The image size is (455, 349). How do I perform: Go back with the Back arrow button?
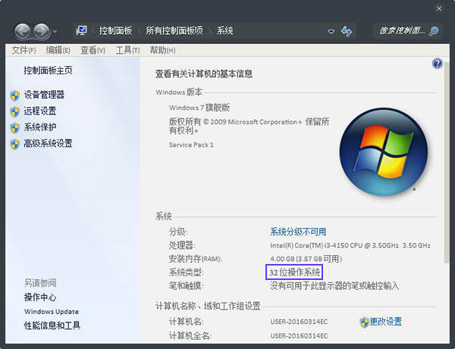[x=22, y=31]
